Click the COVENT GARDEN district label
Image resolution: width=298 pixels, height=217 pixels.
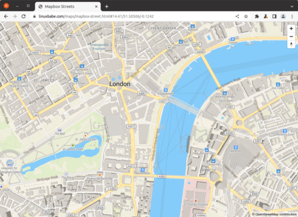tap(162, 28)
